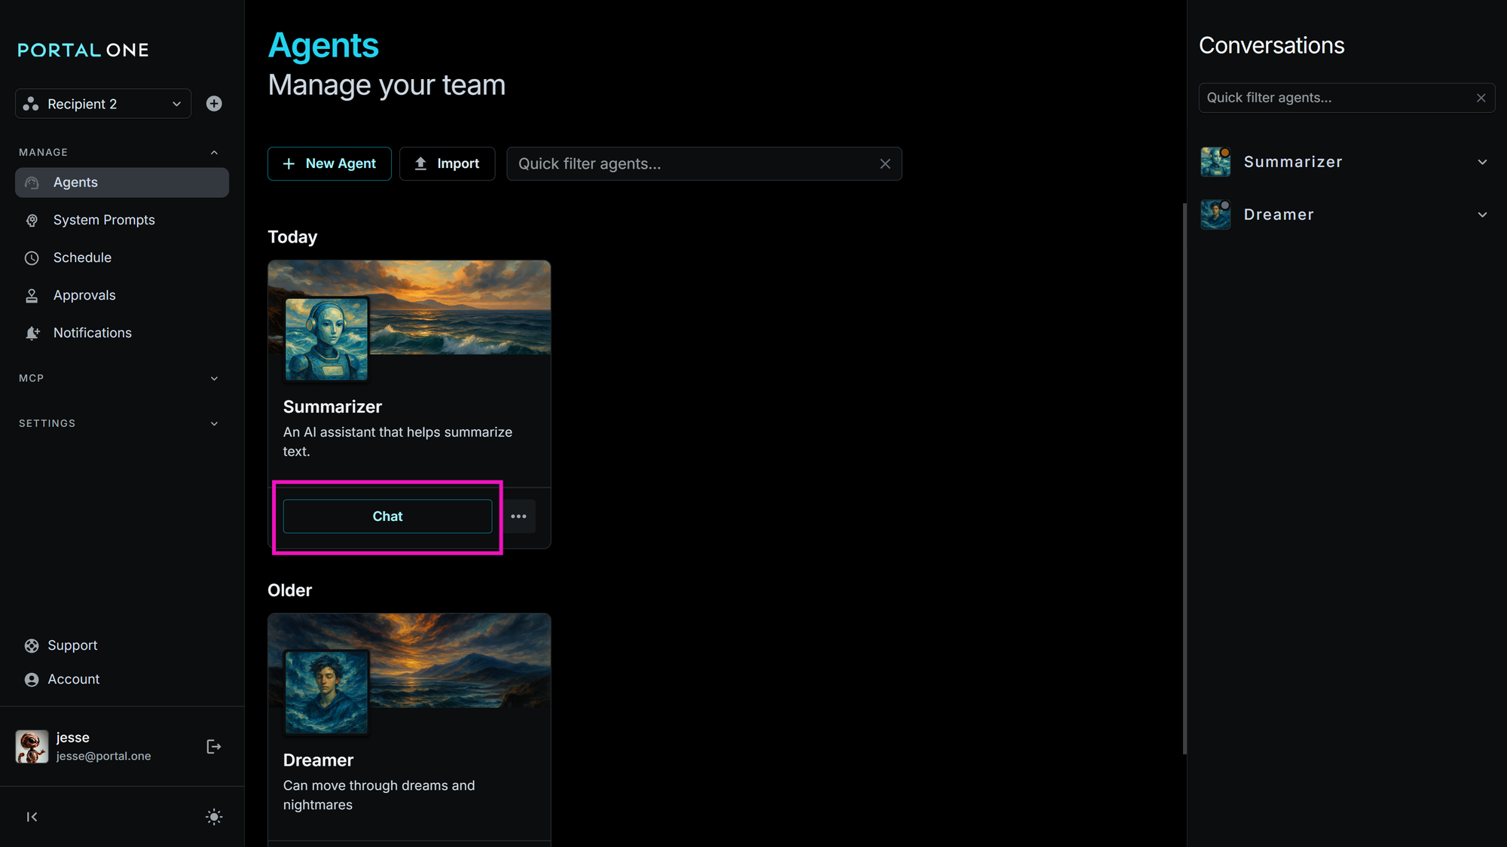Click the Dreamer agent avatar thumbnail

coord(326,691)
